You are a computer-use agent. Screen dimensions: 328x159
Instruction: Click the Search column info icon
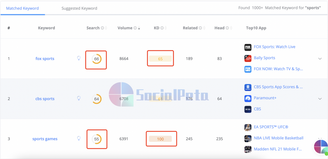[102, 28]
